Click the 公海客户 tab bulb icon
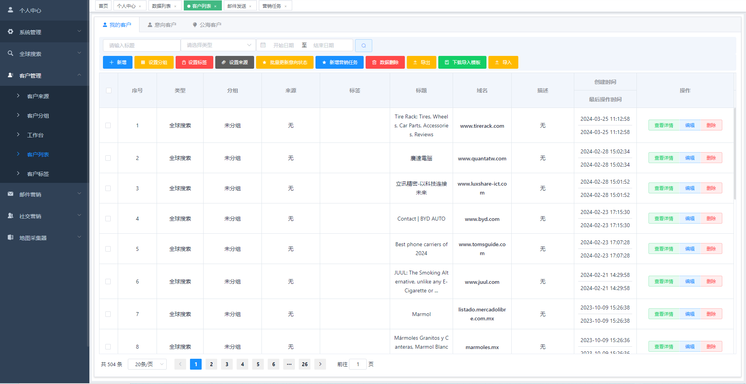746x384 pixels. point(195,25)
